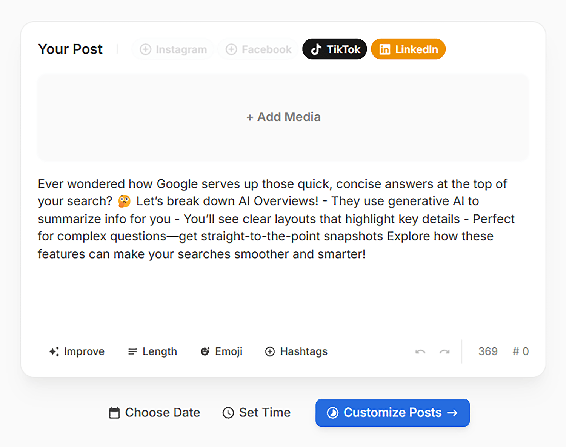Open the Set Time picker

click(257, 413)
